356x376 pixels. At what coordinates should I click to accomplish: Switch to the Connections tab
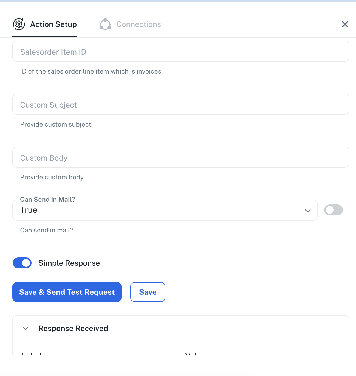click(139, 24)
